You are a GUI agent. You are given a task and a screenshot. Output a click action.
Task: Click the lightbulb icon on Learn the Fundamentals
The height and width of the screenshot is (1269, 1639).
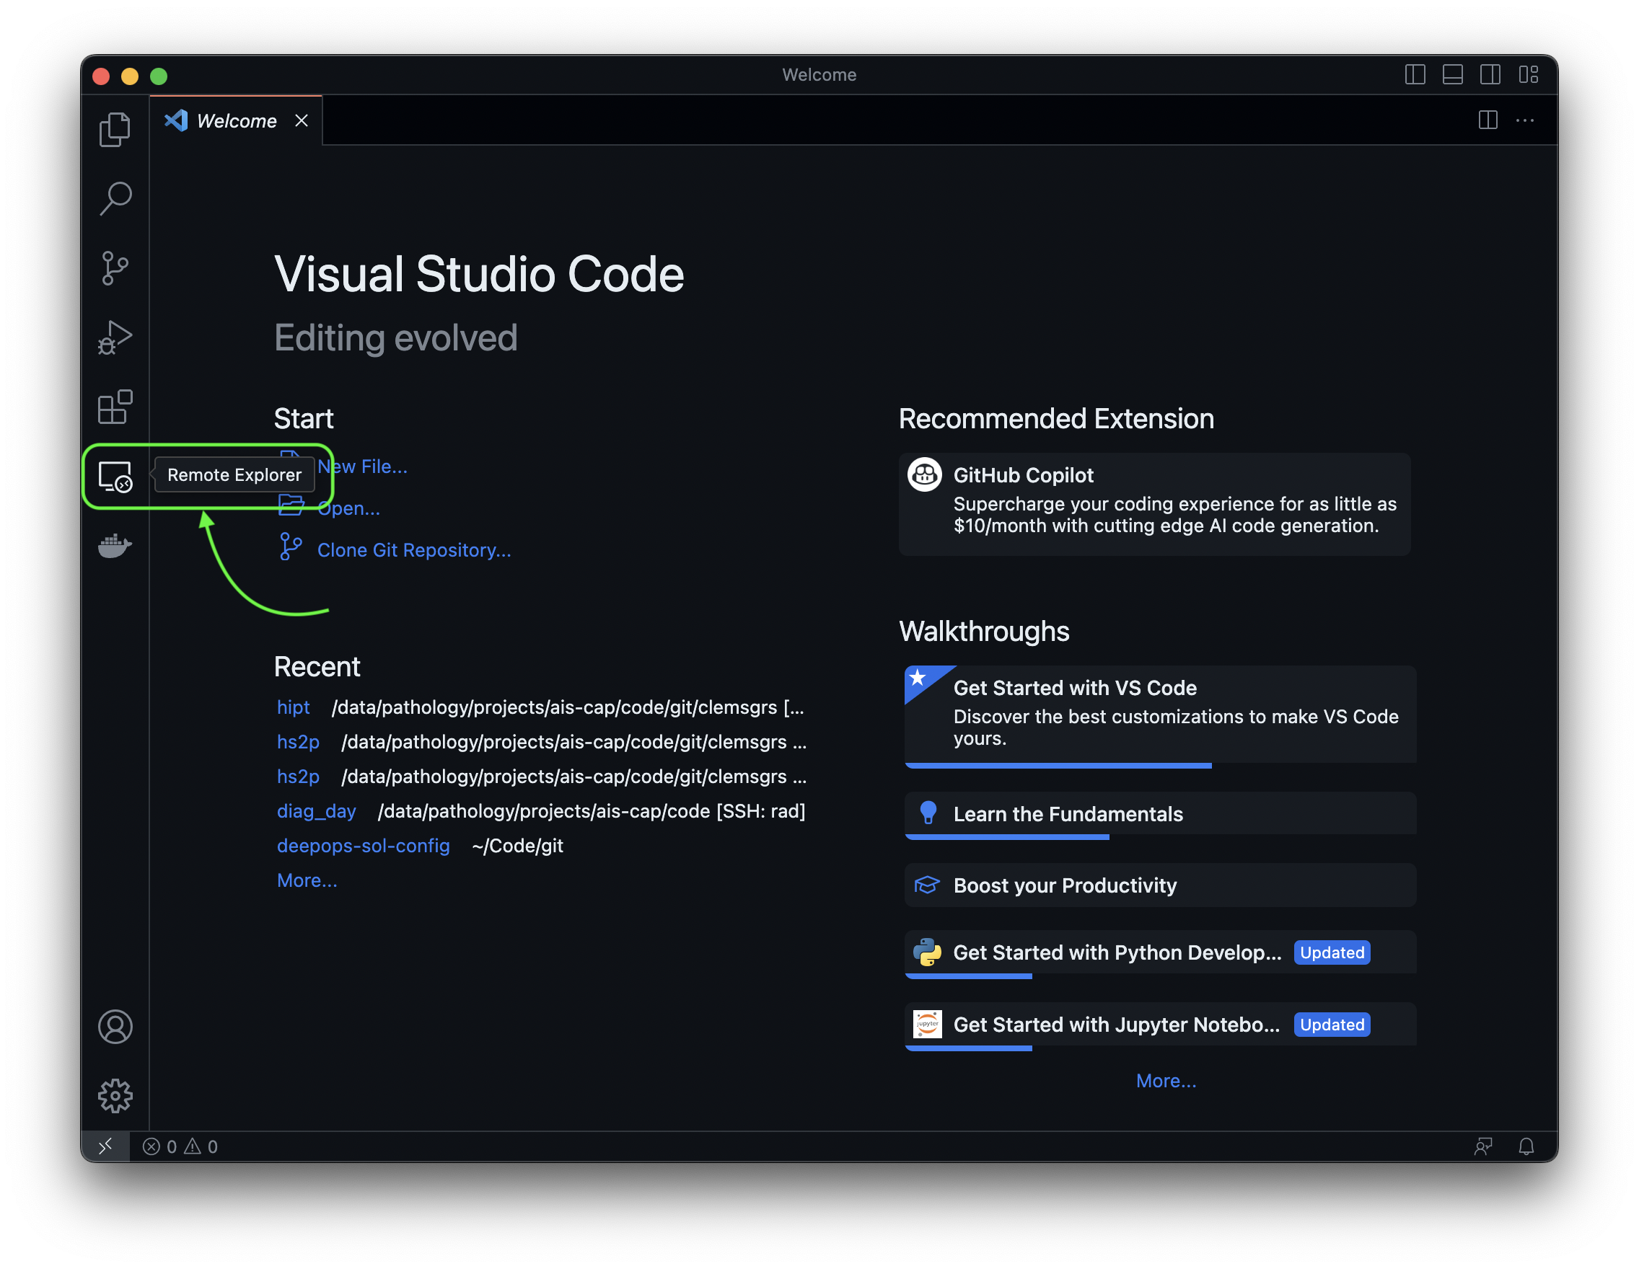tap(928, 813)
